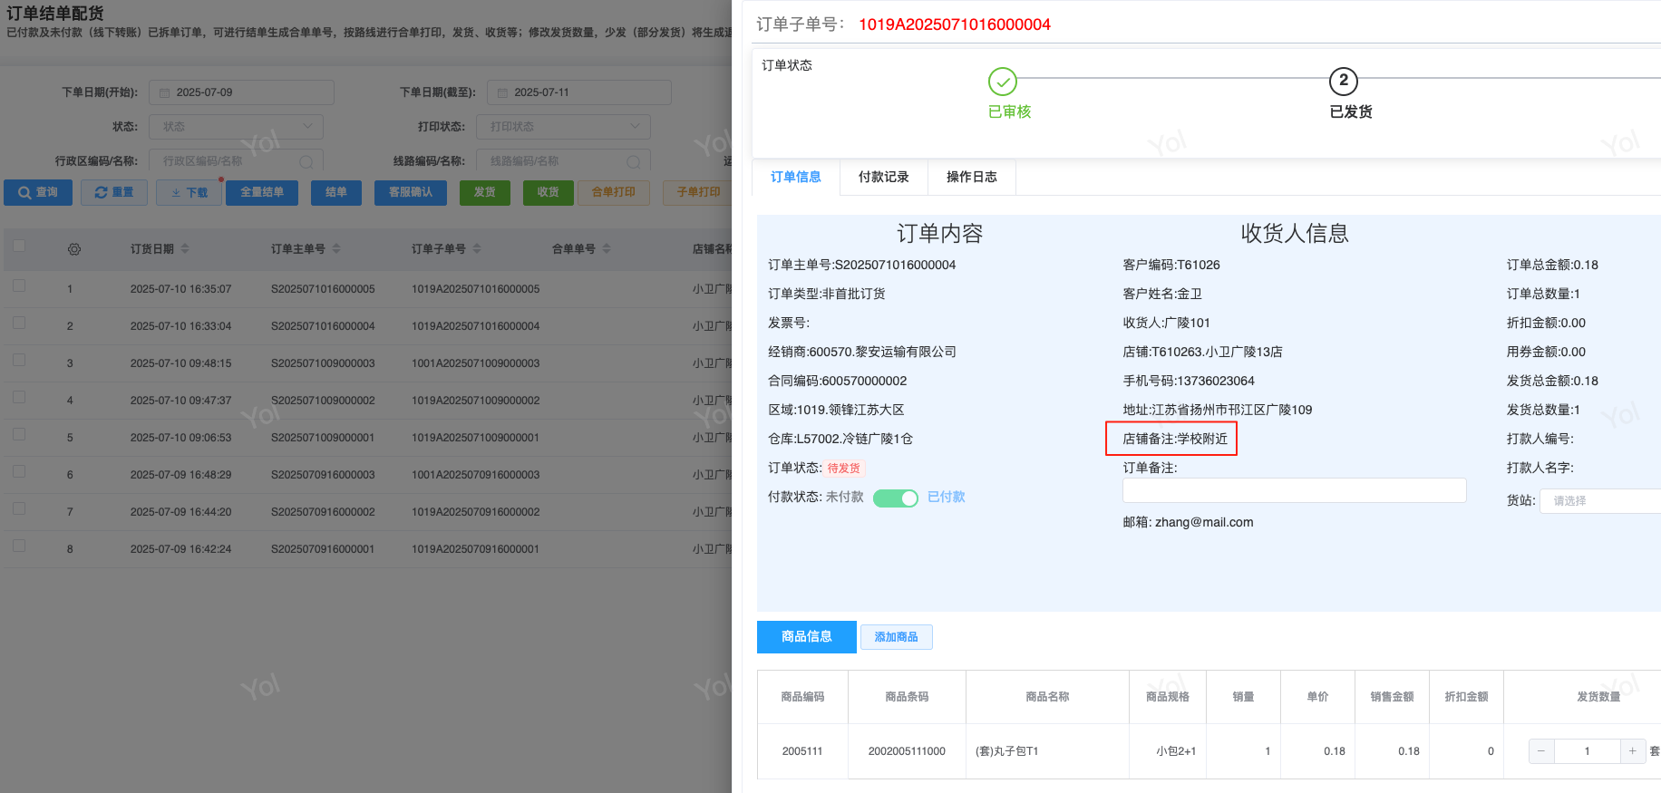
Task: Open the 操作日志 tab
Action: [971, 177]
